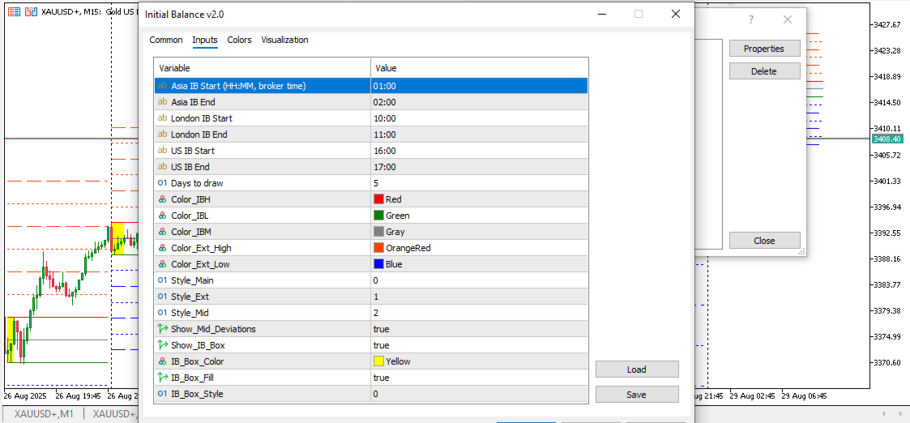Click the string icon beside US IB Start

tap(162, 151)
